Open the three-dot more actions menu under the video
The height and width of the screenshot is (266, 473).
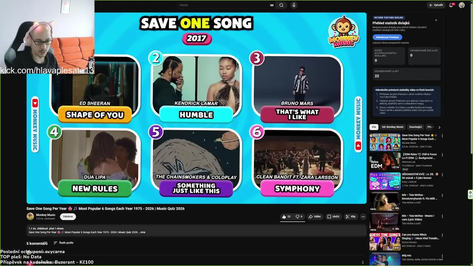363,216
